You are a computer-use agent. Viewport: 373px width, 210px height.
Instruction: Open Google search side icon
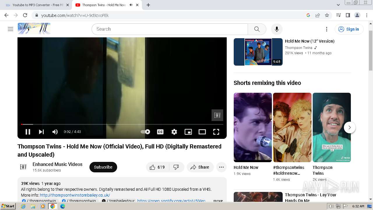coord(308,15)
